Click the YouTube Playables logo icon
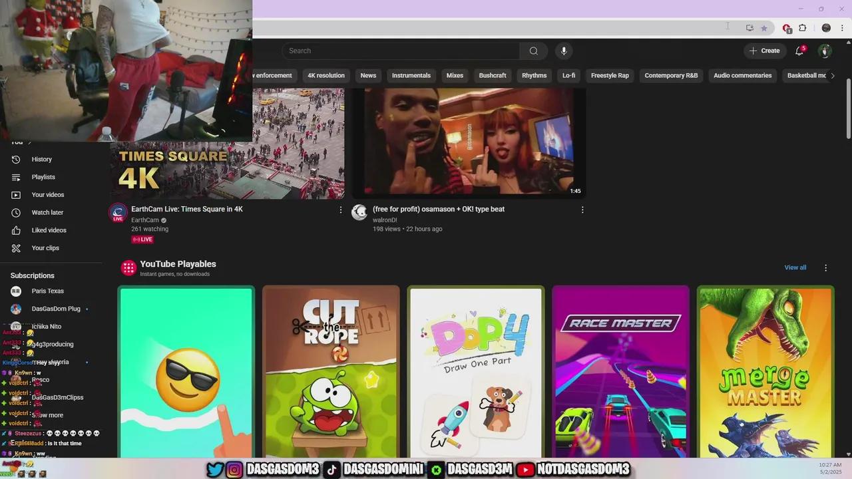 pyautogui.click(x=128, y=267)
